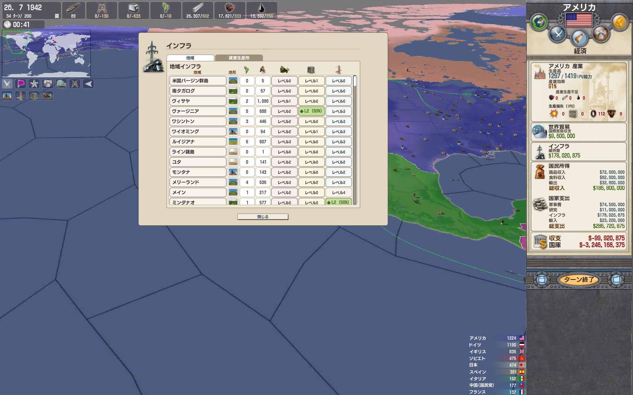Image resolution: width=633 pixels, height=395 pixels.
Task: Click the terrain icon for ライン諸島
Action: (x=233, y=152)
